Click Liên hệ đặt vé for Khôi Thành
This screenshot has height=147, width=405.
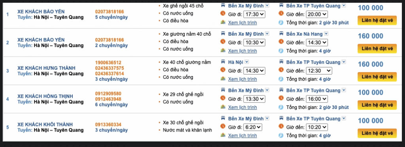point(377,133)
